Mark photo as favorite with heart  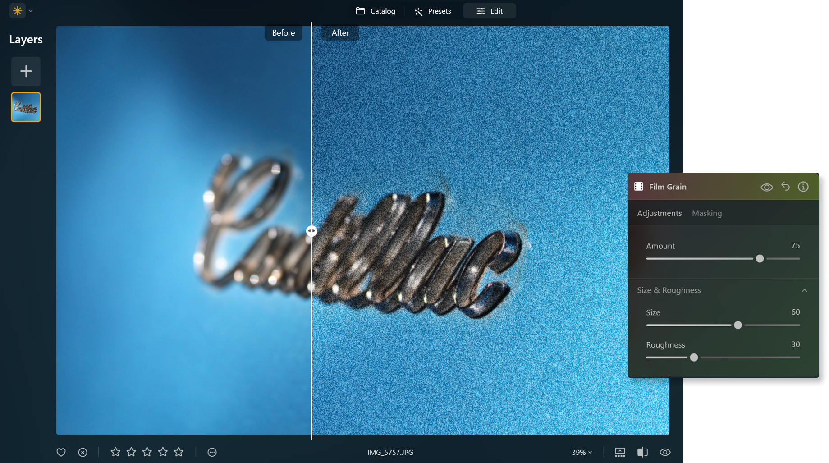coord(61,452)
